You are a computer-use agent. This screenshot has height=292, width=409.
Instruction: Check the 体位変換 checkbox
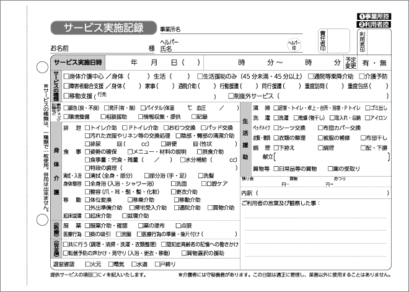[87, 200]
